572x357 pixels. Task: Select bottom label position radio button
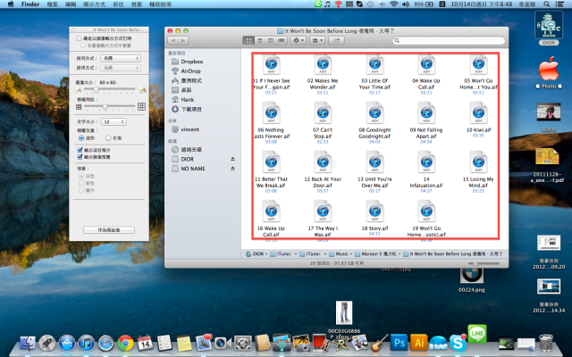(x=81, y=138)
